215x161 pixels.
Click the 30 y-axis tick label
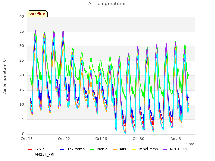coord(21,46)
